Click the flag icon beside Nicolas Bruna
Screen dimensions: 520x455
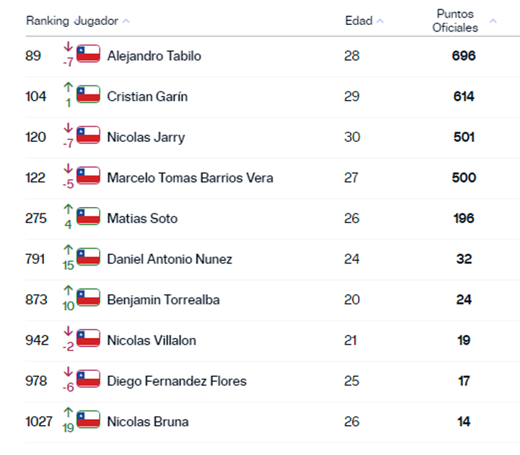tap(88, 420)
